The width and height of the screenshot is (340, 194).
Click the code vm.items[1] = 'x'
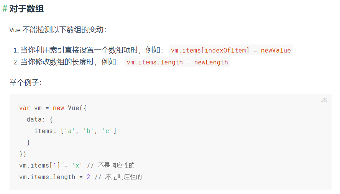pos(51,165)
